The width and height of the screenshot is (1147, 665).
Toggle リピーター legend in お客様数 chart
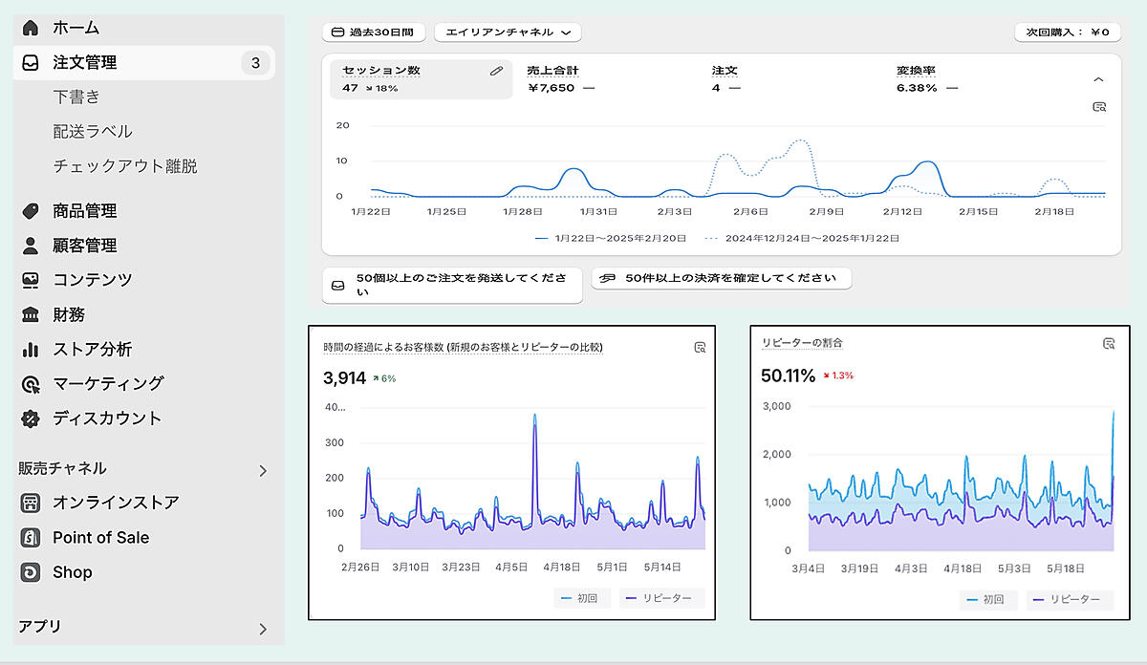point(661,599)
